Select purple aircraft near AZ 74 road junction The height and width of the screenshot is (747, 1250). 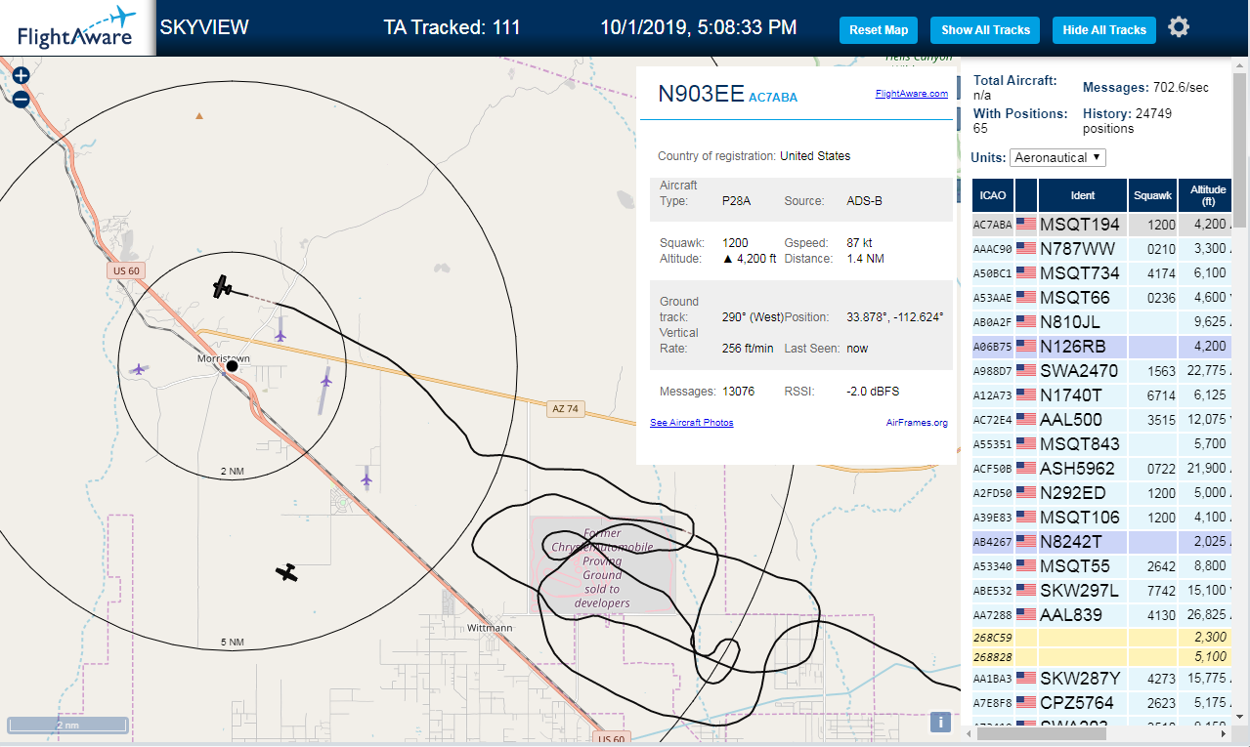tap(325, 379)
